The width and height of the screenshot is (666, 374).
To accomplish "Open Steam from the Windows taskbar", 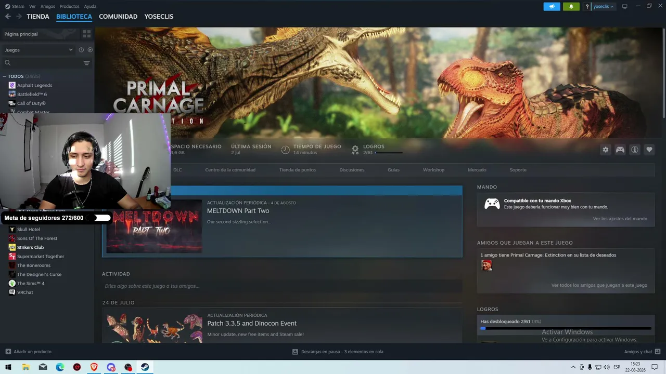I will coord(145,367).
